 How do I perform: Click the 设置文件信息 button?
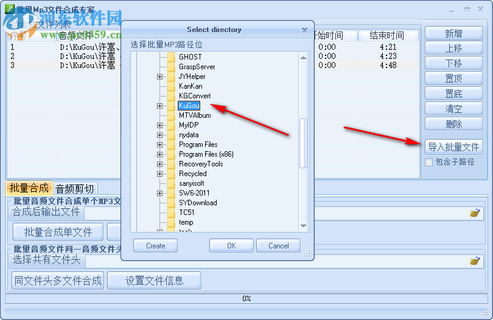[154, 281]
